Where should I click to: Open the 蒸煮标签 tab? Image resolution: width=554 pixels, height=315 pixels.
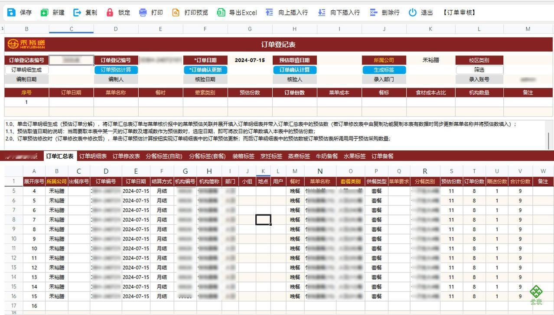299,156
